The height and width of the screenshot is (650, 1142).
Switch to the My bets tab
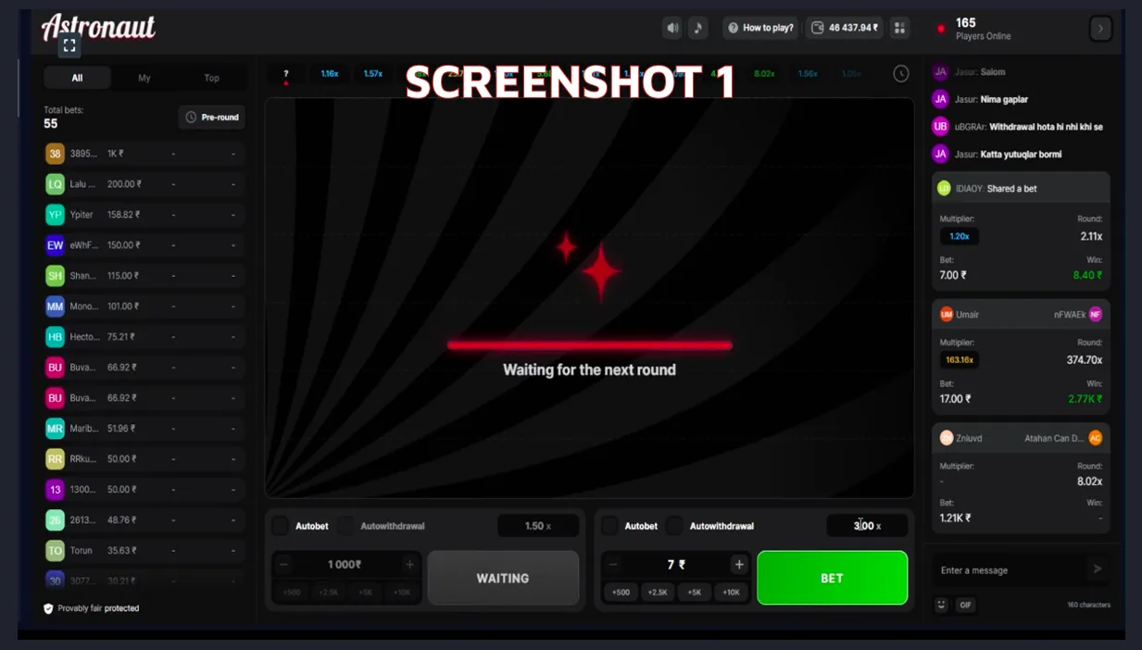point(144,78)
